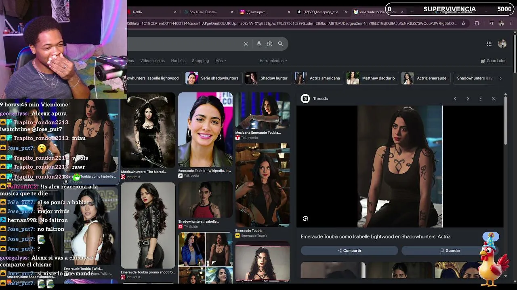Select the Serie shadowhunters chip

(213, 78)
